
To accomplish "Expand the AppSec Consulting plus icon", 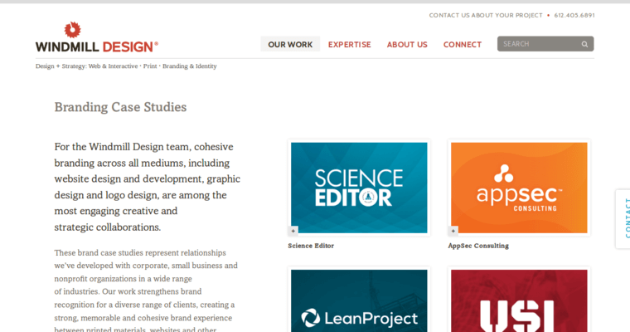I will click(453, 231).
